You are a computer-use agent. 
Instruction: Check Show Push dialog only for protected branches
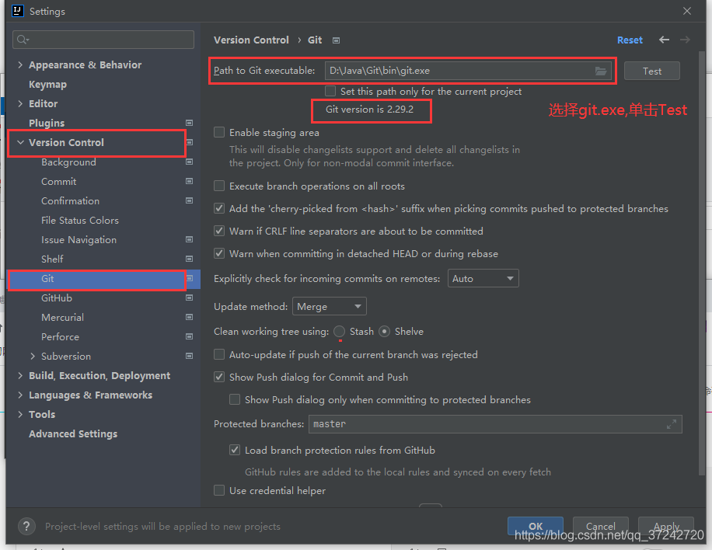235,400
